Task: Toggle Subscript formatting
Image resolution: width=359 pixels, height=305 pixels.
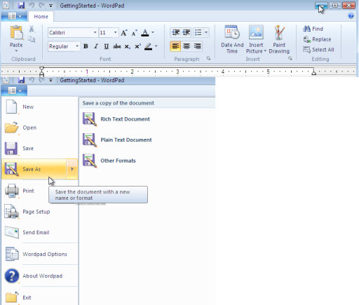Action: 127,46
